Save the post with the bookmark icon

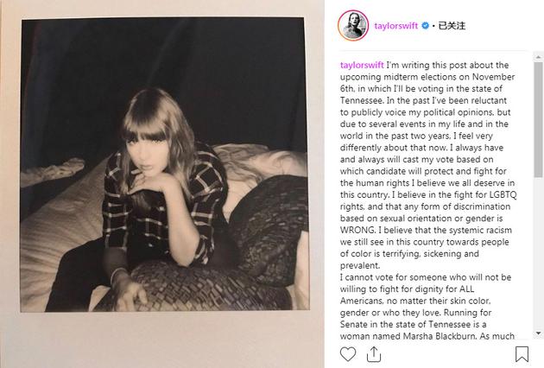tap(522, 354)
